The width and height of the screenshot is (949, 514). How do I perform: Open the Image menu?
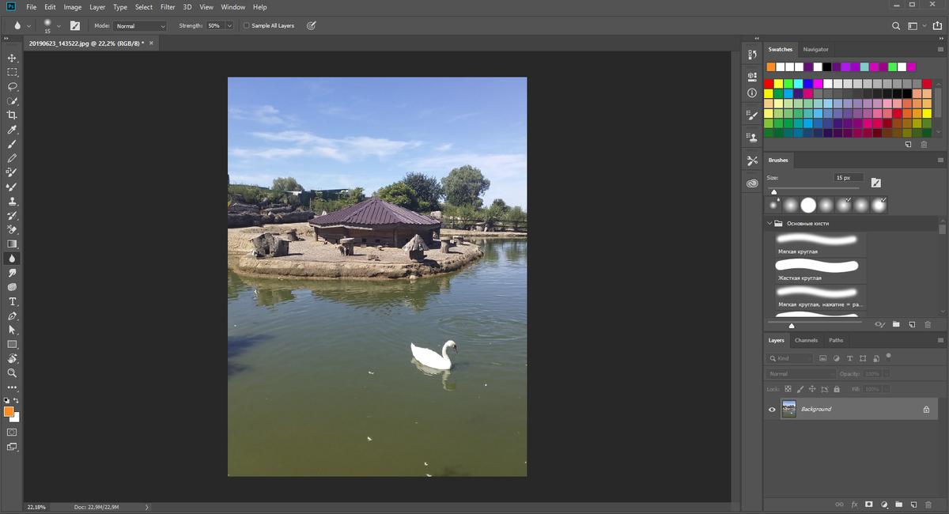(73, 7)
